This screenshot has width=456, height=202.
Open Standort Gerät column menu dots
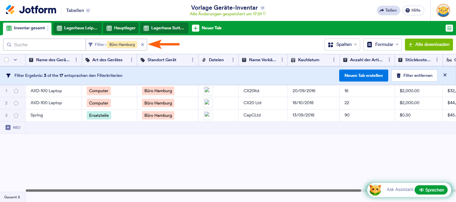pos(193,60)
